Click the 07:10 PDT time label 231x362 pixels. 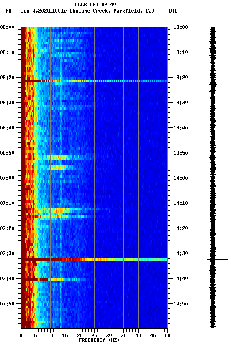[7, 203]
